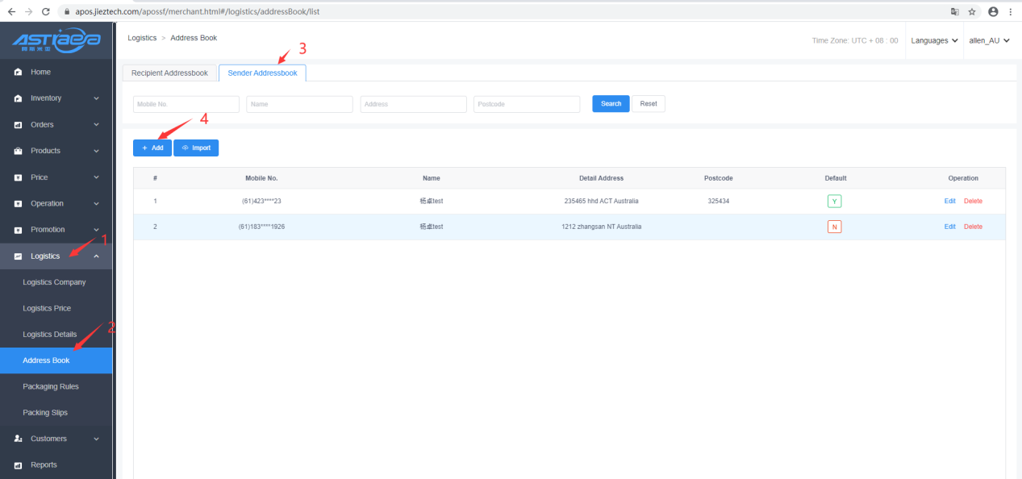The image size is (1022, 479).
Task: Open Packaging Rules menu item
Action: (51, 386)
